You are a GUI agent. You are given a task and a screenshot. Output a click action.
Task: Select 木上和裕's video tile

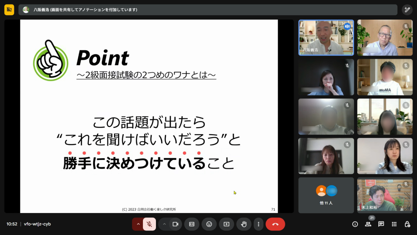pos(385,195)
